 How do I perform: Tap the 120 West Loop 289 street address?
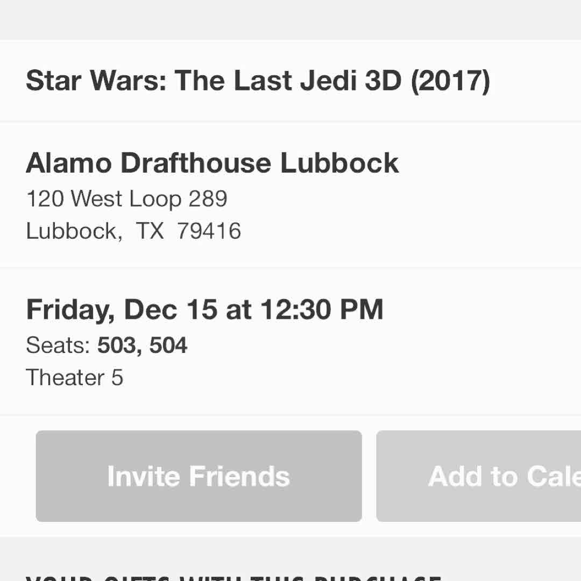126,199
